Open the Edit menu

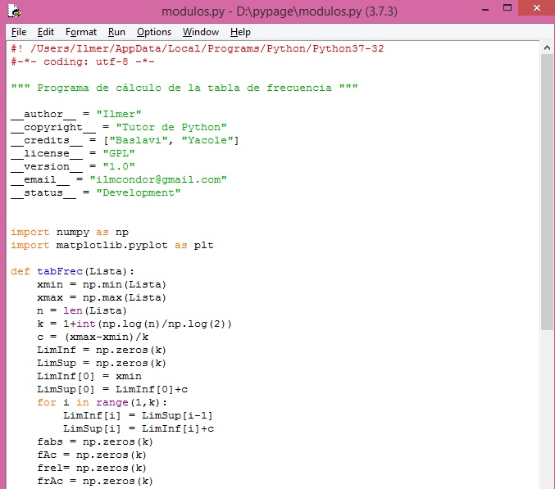(x=46, y=32)
